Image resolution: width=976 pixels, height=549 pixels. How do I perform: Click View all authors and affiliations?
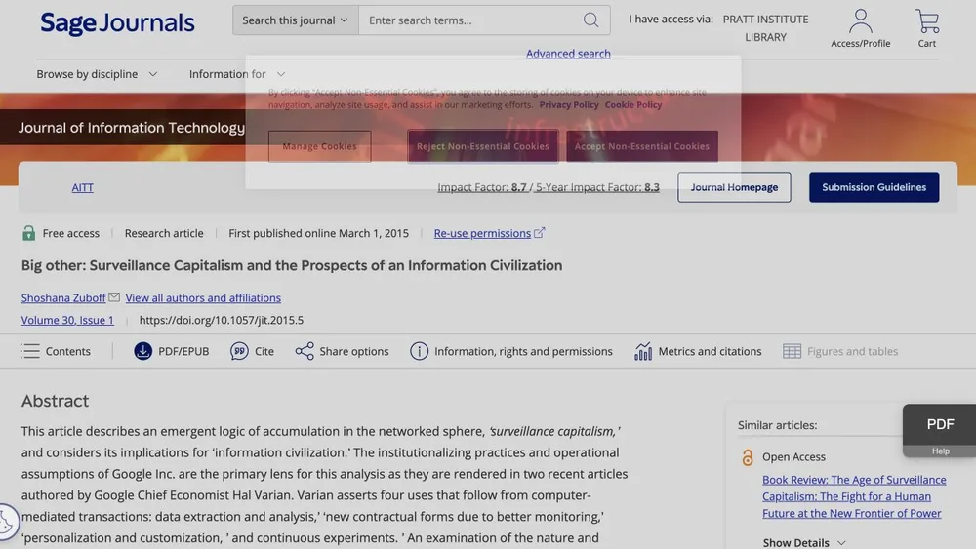point(203,297)
